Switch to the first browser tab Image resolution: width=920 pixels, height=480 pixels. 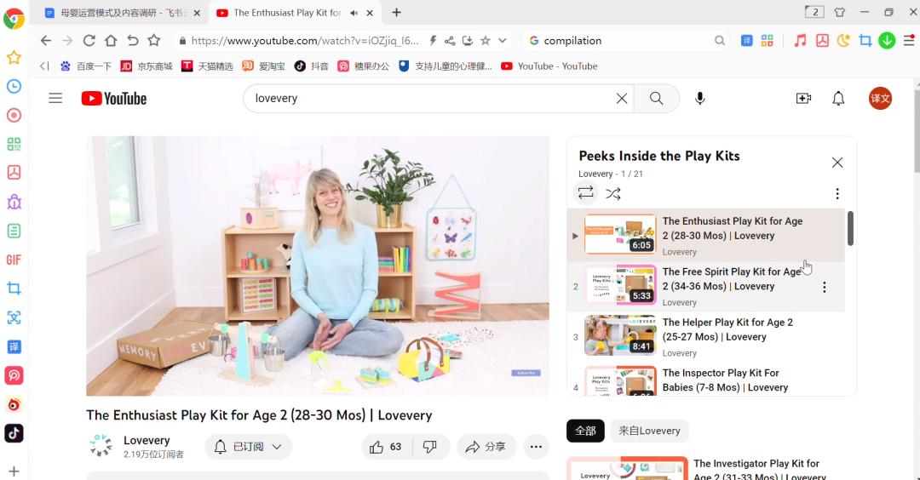pos(123,12)
